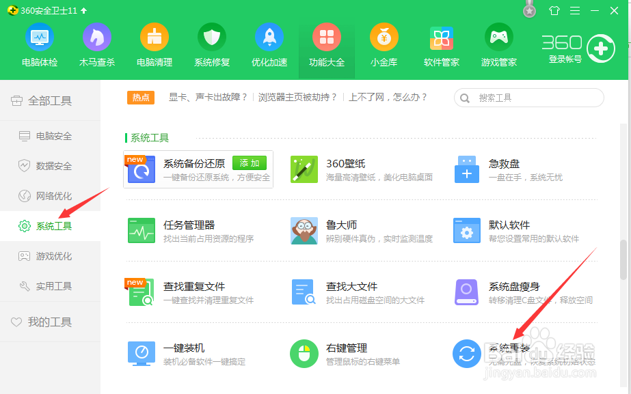
Task: Launch 一键装机 tool icon
Action: click(x=142, y=354)
